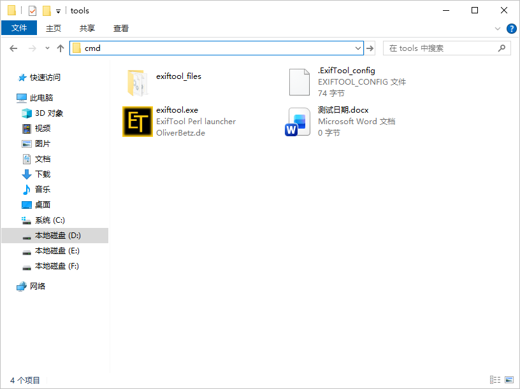This screenshot has height=389, width=520.
Task: Select the .ExifTool_config file icon
Action: [x=299, y=82]
